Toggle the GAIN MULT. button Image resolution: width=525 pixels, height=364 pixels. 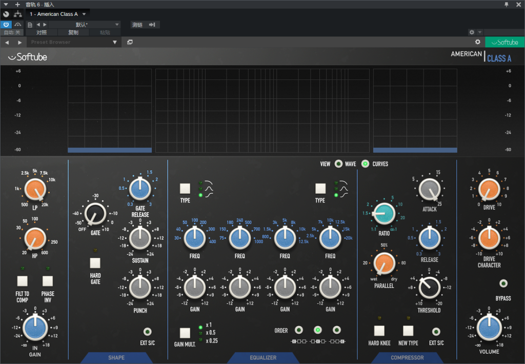pyautogui.click(x=185, y=333)
